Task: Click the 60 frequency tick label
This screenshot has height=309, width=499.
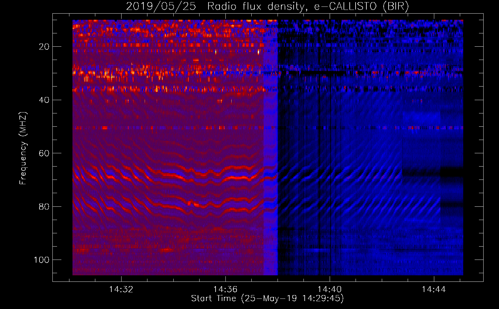Action: point(44,153)
